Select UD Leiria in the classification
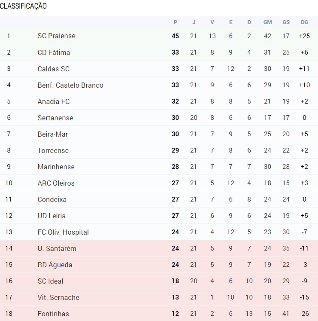The width and height of the screenshot is (318, 321). click(51, 216)
